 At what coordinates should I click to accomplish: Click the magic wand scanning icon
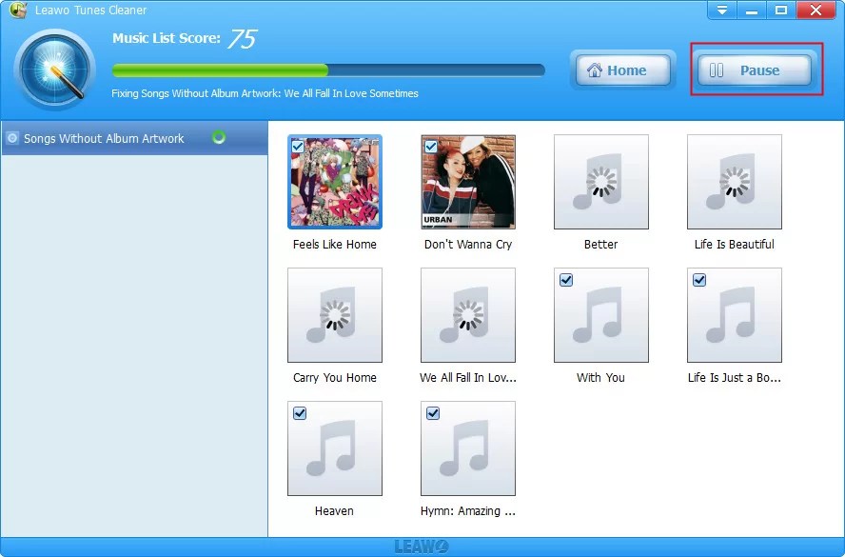click(54, 71)
